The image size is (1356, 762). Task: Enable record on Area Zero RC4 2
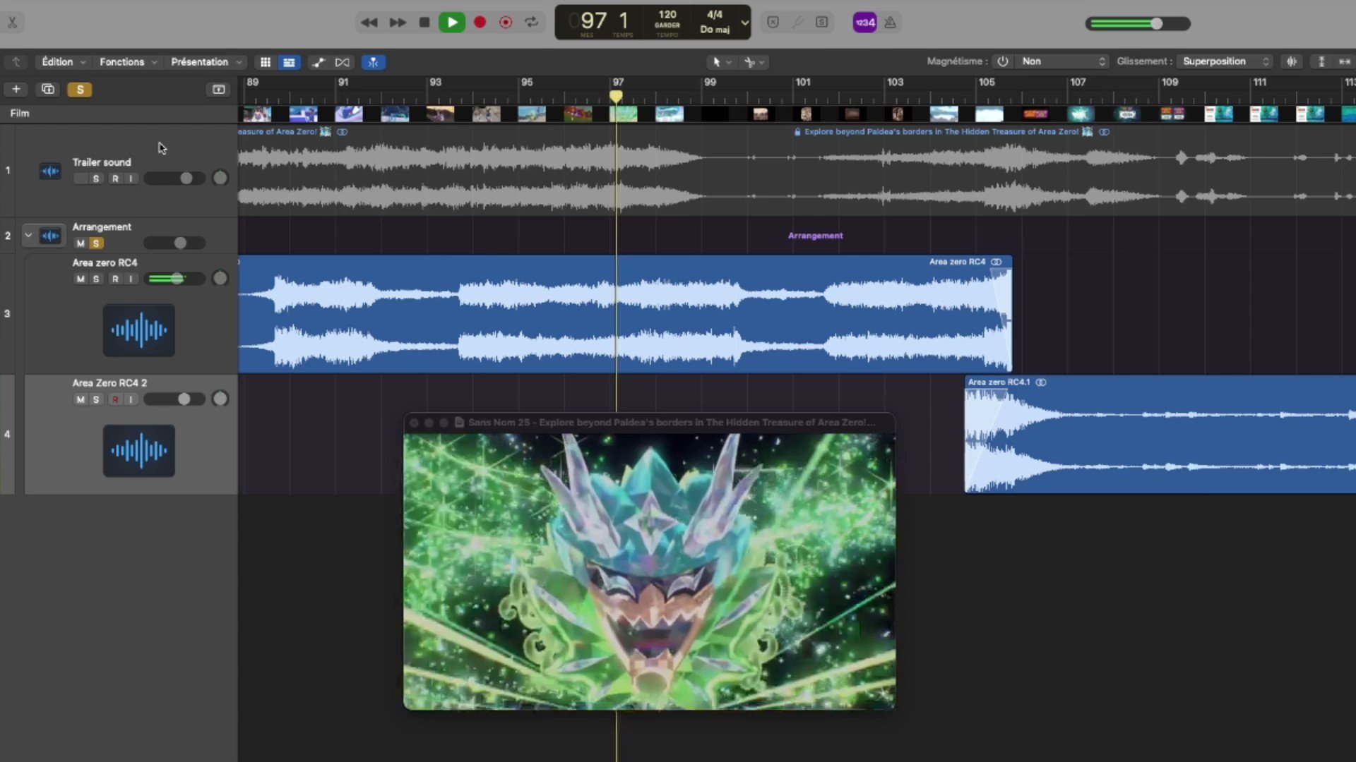pos(115,399)
